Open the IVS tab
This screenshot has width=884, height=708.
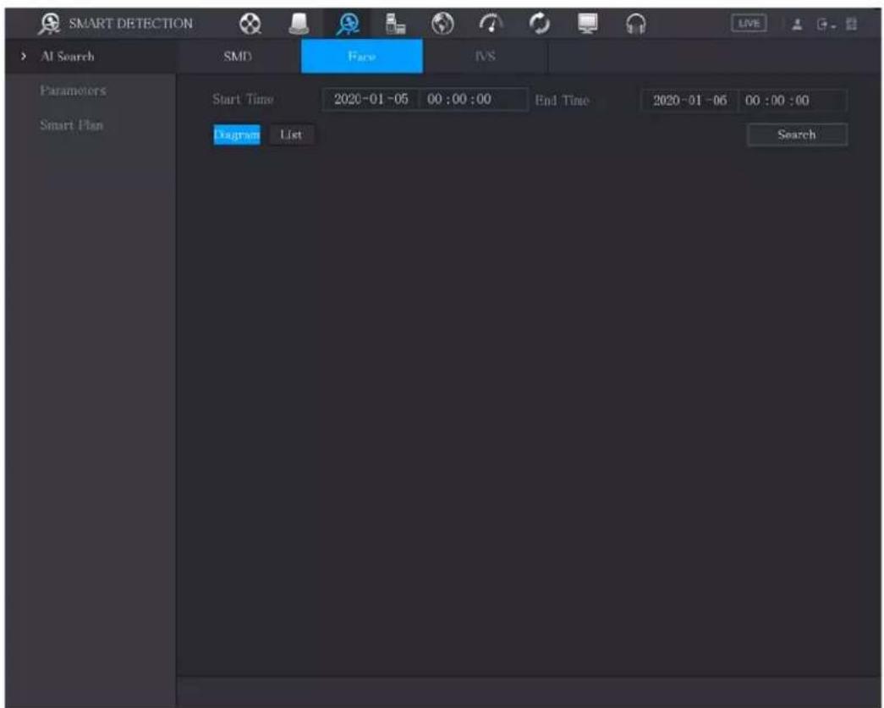pyautogui.click(x=485, y=57)
